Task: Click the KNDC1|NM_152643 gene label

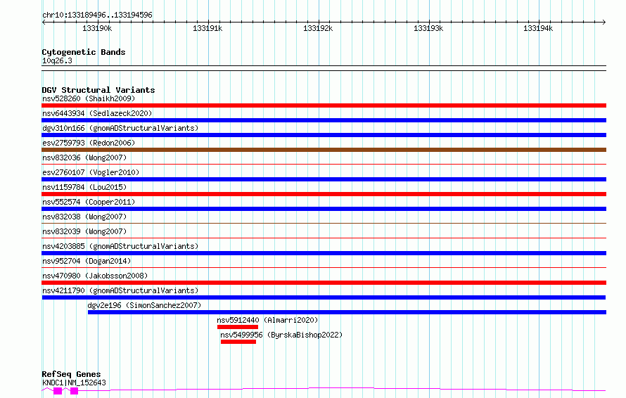Action: coord(74,383)
